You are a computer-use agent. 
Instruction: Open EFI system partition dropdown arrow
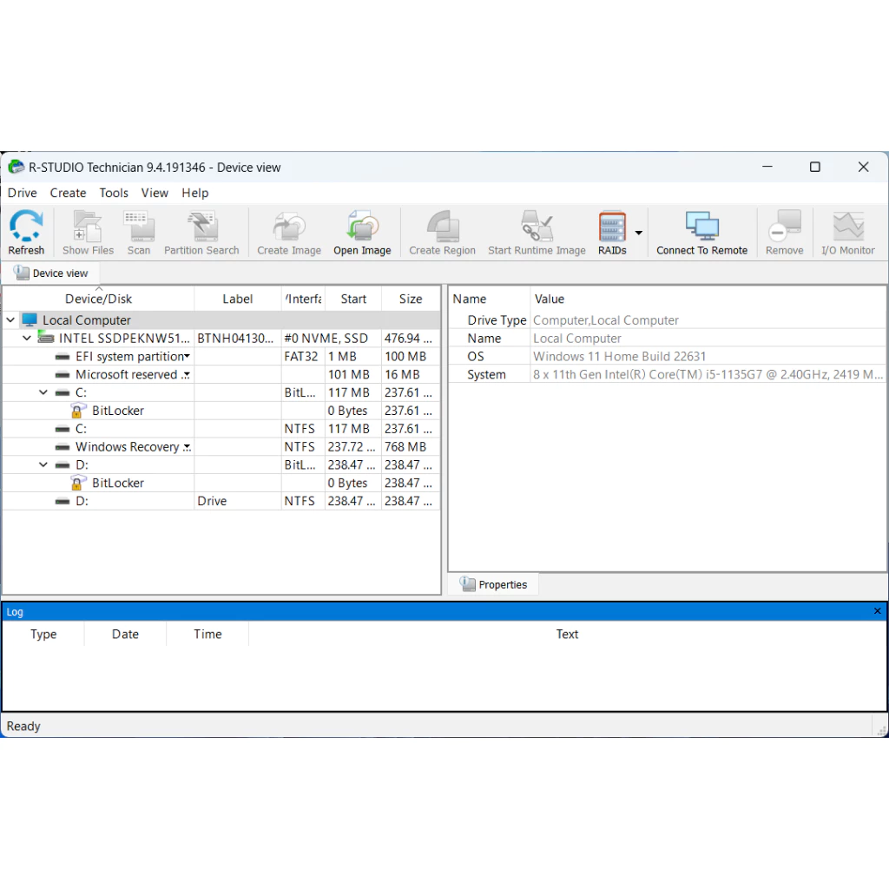click(188, 357)
